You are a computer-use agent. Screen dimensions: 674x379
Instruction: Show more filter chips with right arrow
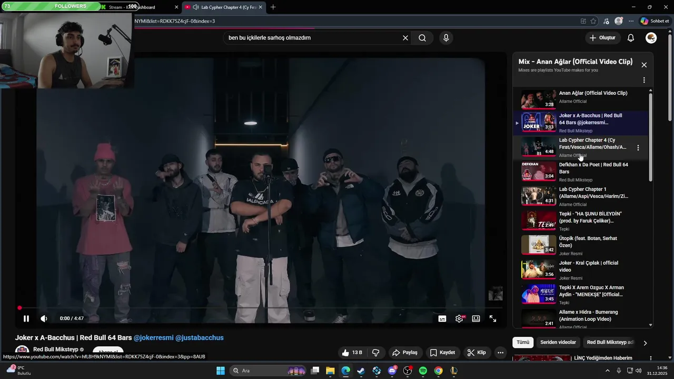click(645, 343)
